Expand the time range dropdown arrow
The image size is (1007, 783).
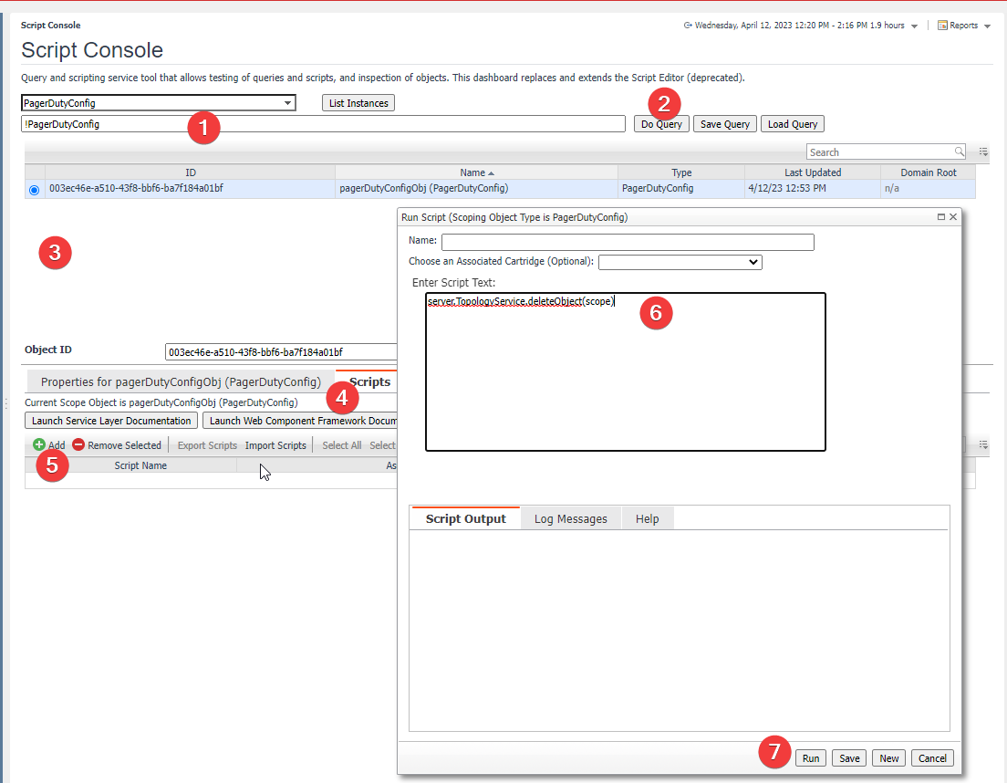914,26
